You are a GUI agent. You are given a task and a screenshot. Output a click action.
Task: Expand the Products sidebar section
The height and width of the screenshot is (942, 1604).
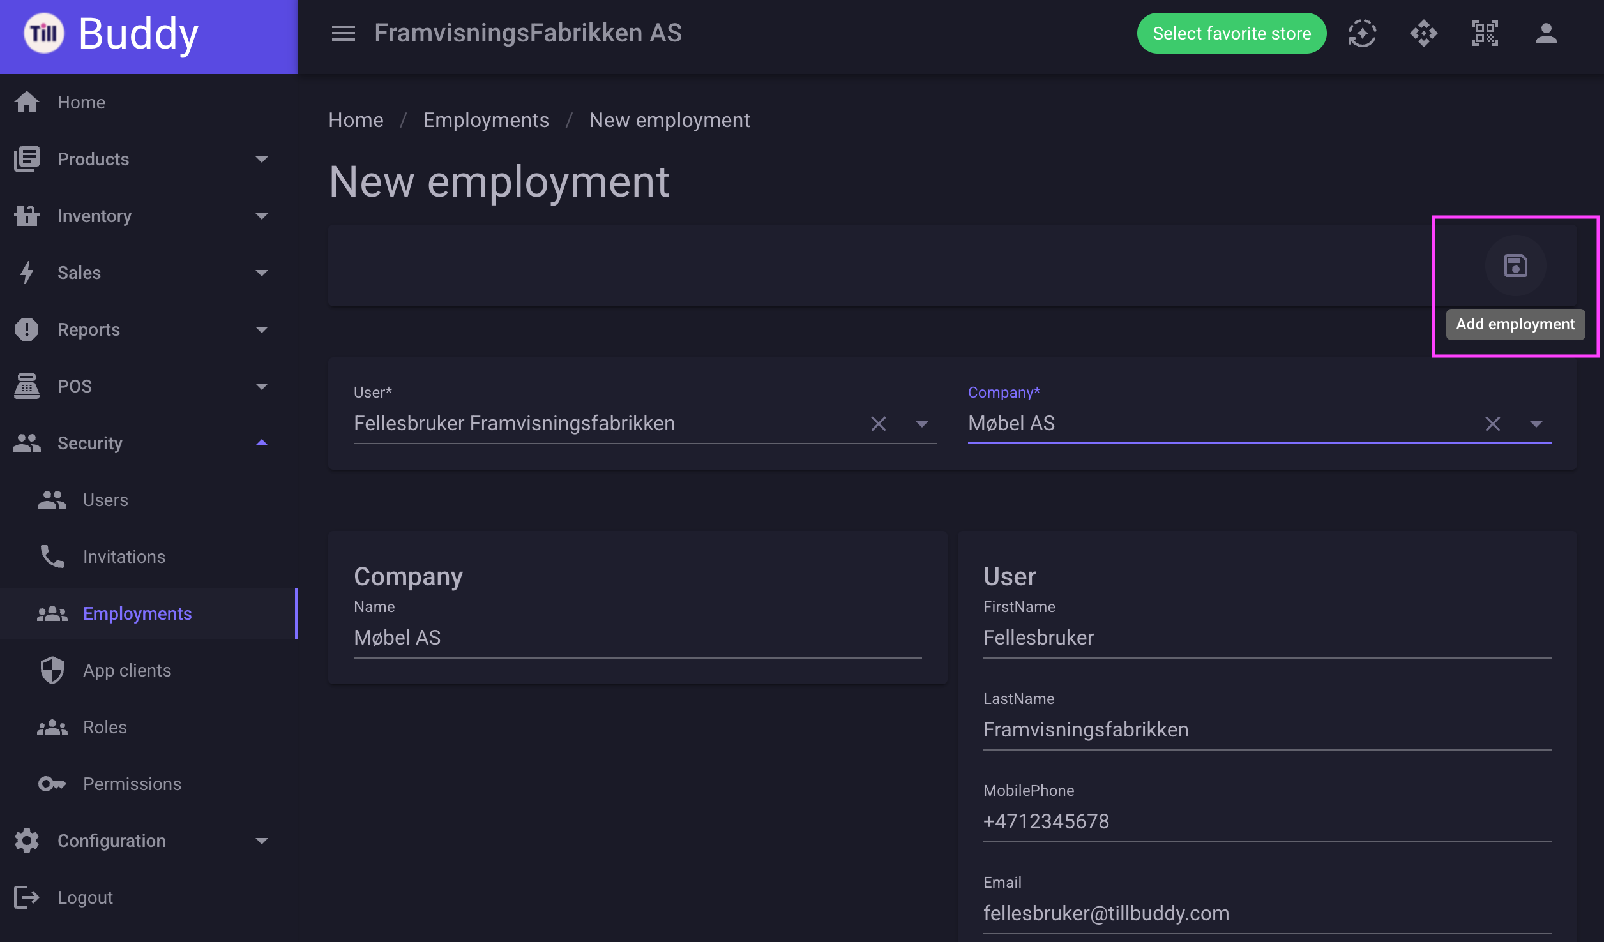[148, 159]
